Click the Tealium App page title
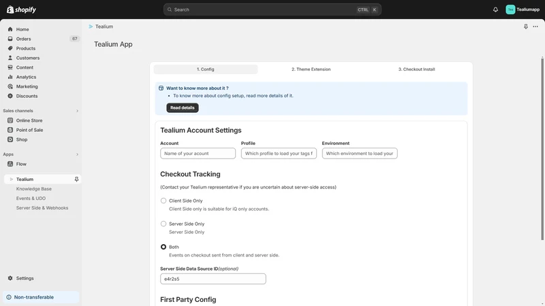545x306 pixels. (x=113, y=44)
